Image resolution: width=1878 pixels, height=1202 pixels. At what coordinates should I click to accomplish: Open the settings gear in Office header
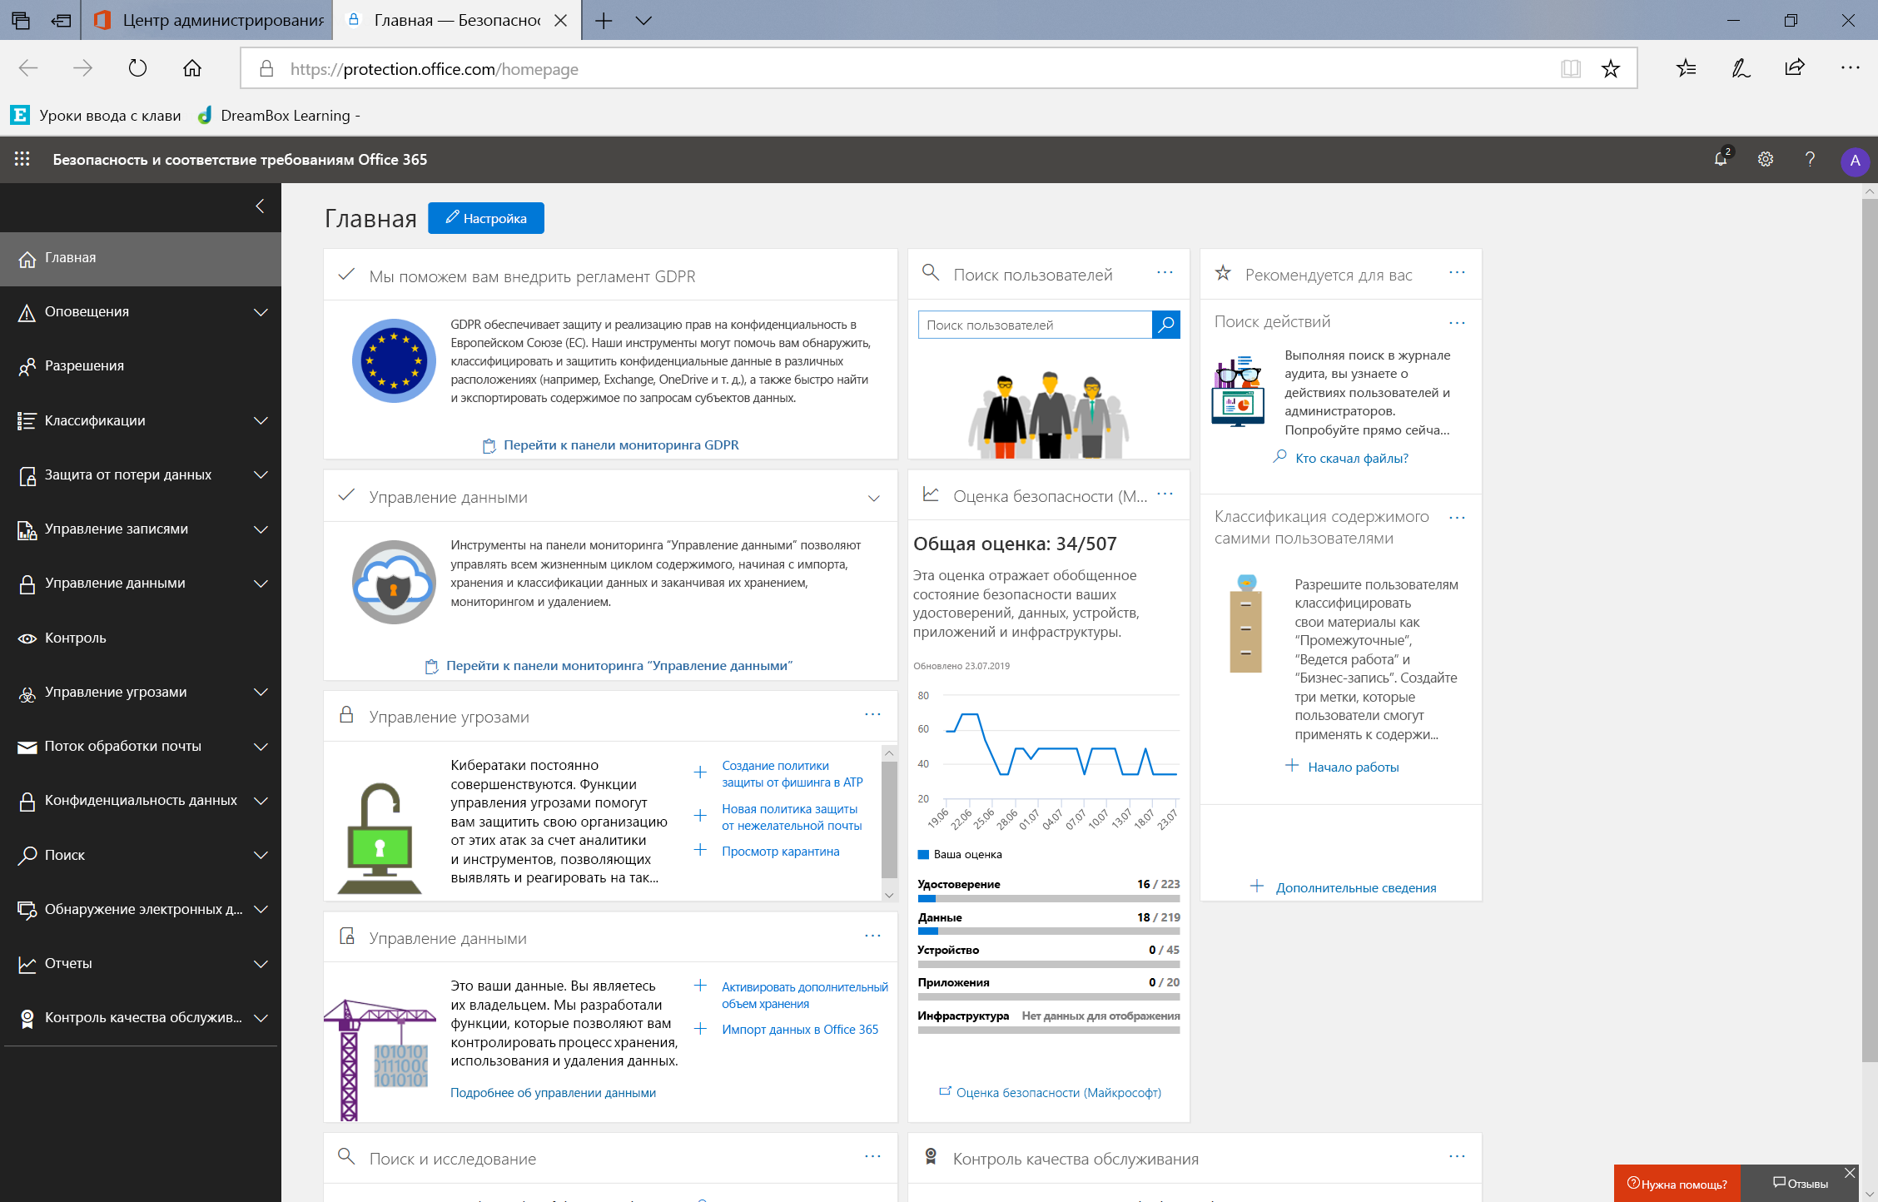[1766, 159]
